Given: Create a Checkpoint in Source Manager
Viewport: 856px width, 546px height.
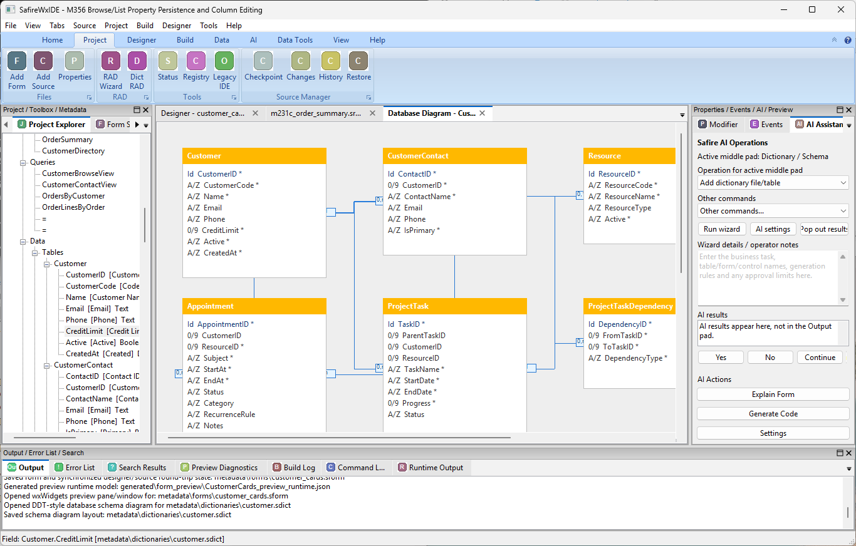Looking at the screenshot, I should 263,61.
